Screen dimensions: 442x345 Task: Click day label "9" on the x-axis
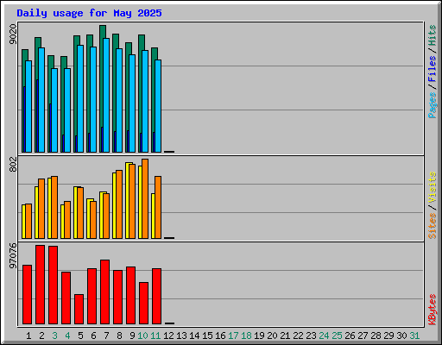(x=132, y=336)
